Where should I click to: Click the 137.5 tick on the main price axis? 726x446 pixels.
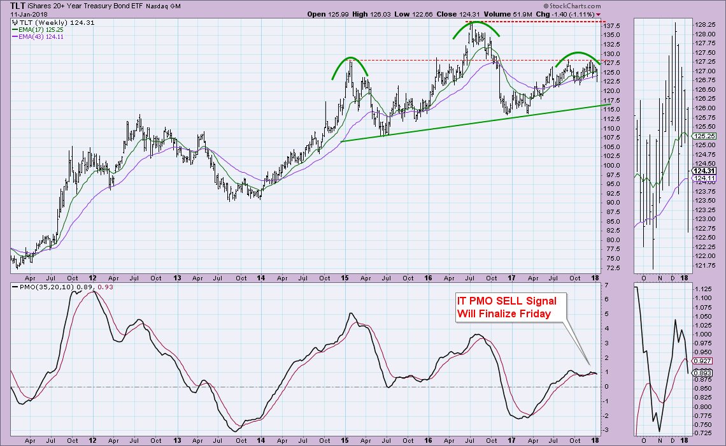(612, 25)
